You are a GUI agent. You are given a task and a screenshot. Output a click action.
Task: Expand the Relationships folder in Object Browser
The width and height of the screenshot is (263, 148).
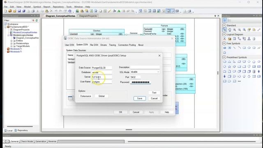click(x=12, y=43)
